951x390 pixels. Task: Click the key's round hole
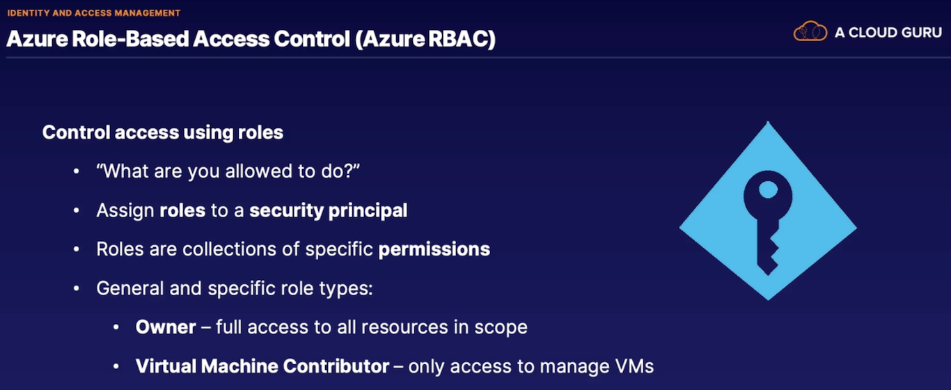pyautogui.click(x=767, y=189)
